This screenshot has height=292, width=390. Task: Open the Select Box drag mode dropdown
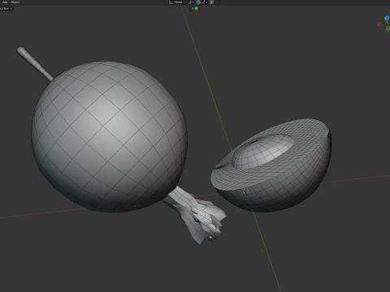[6, 8]
